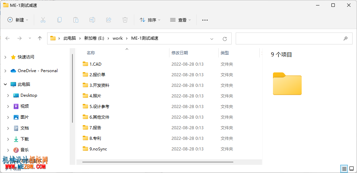Viewport: 357px width, 173px height.
Task: Click the Delete trash can icon
Action: point(125,20)
